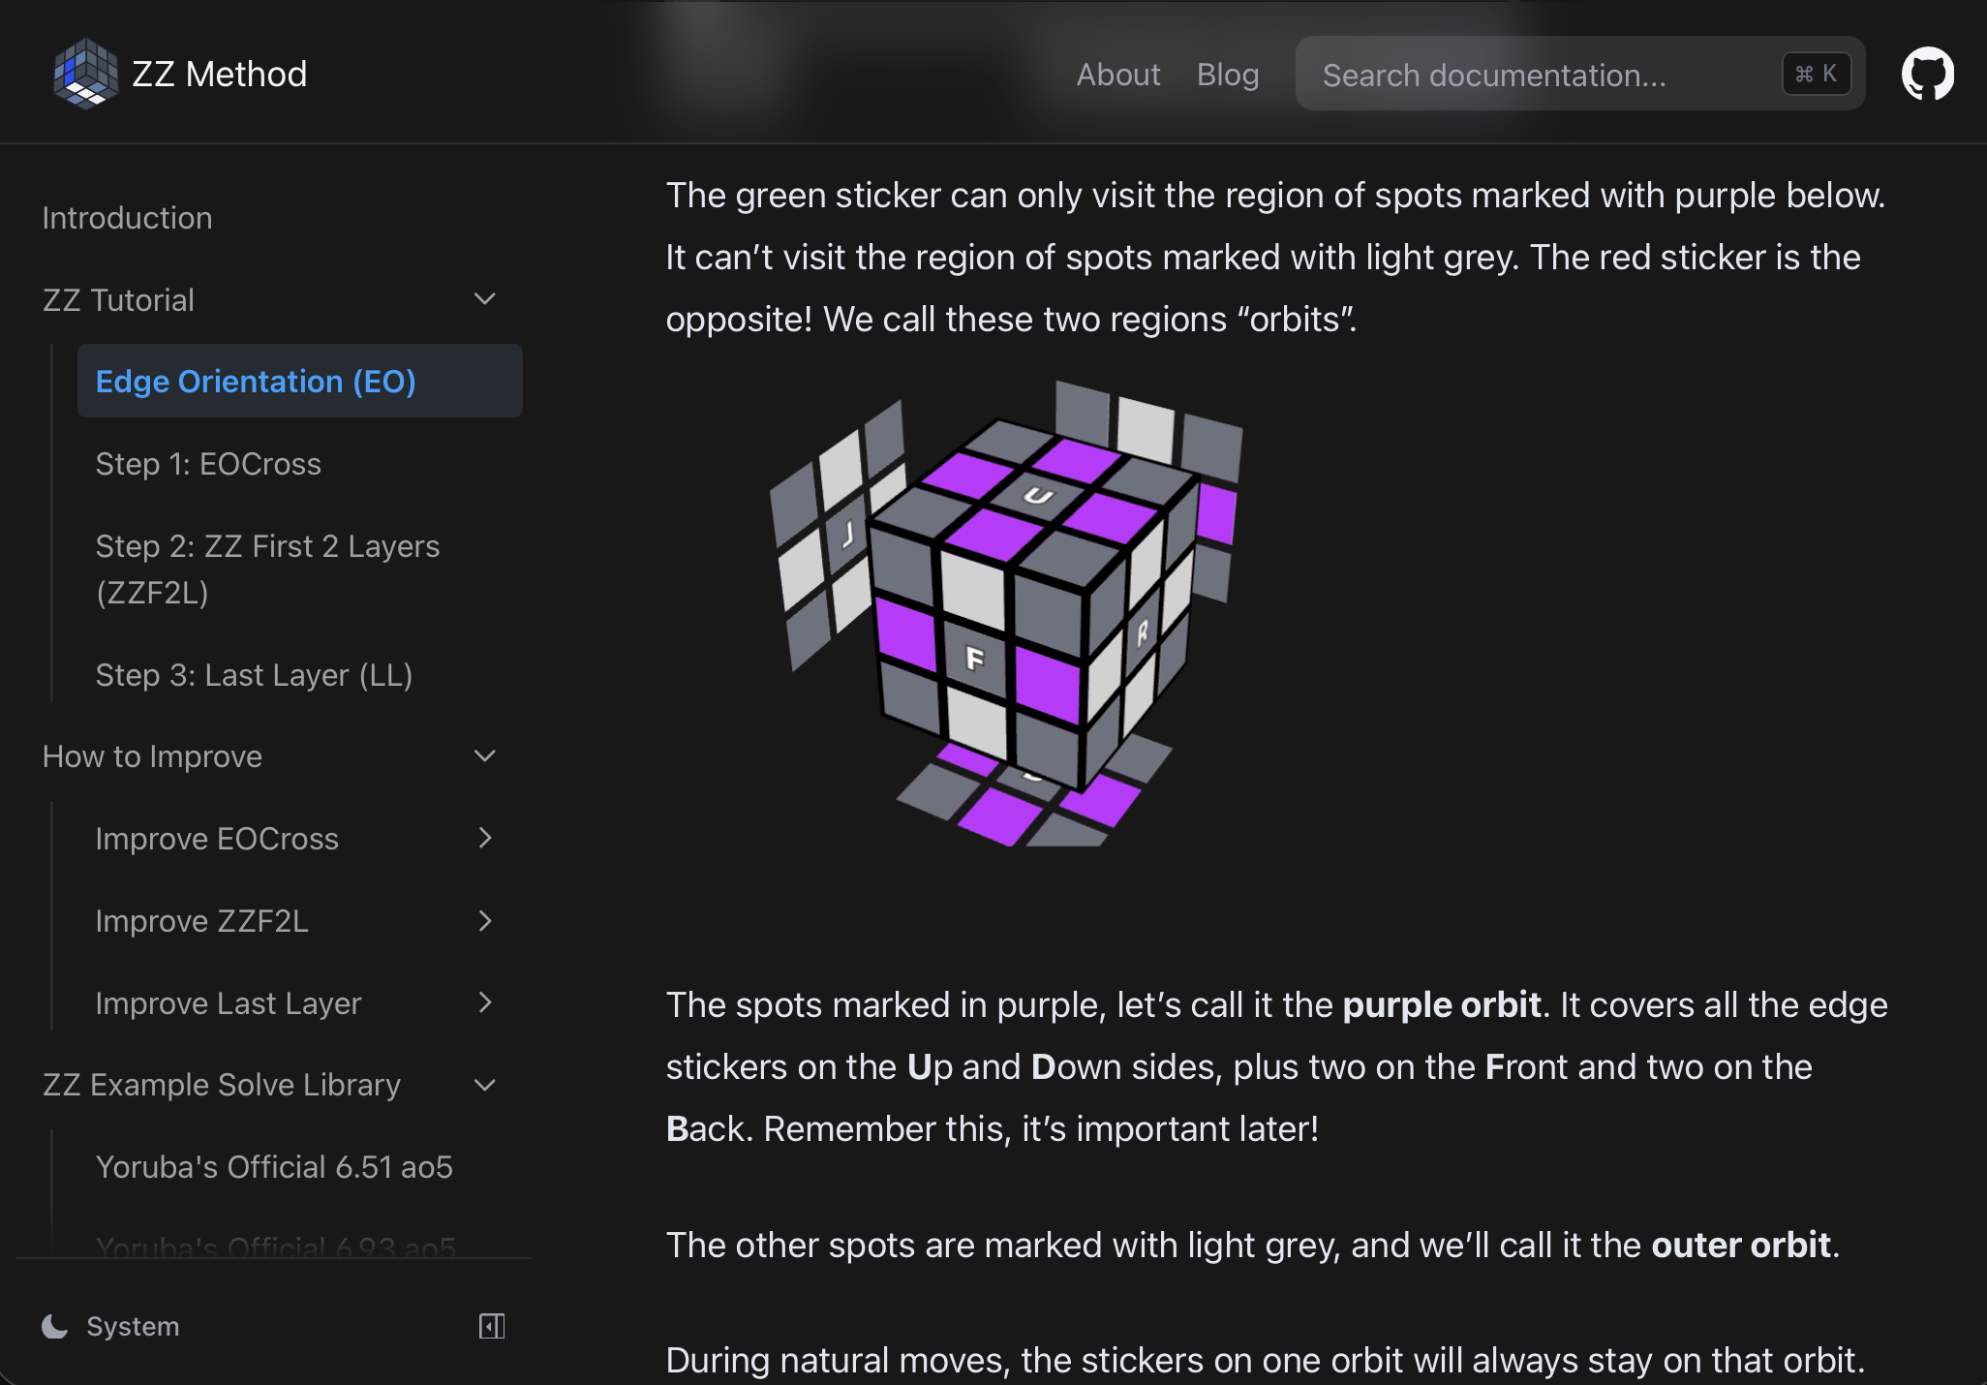Expand the Improve EOCross submenu
The height and width of the screenshot is (1385, 1987).
tap(485, 838)
